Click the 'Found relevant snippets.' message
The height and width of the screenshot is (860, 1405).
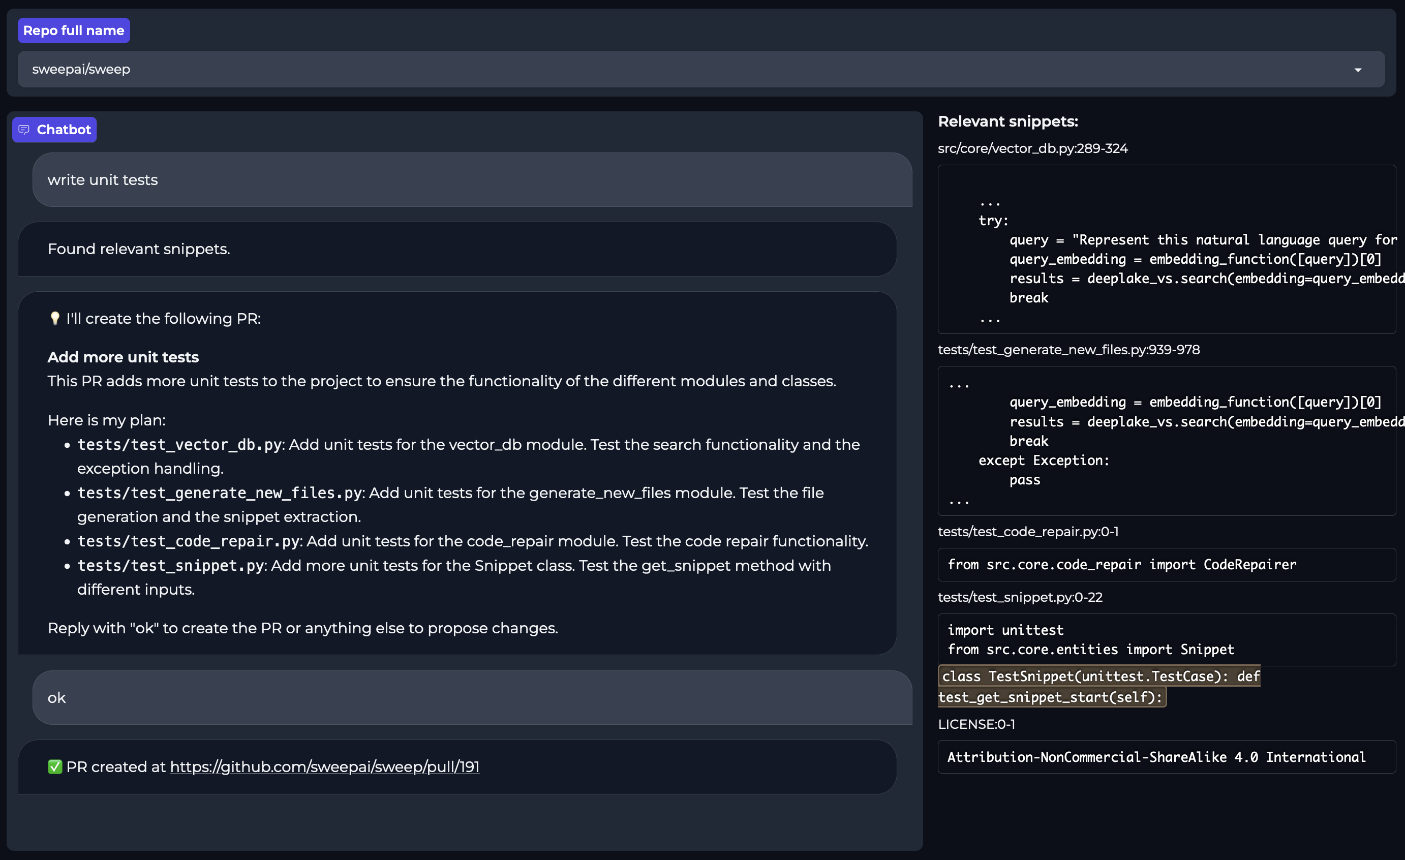click(x=457, y=249)
